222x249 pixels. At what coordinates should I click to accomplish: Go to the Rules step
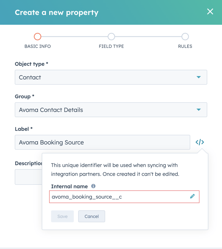[185, 37]
